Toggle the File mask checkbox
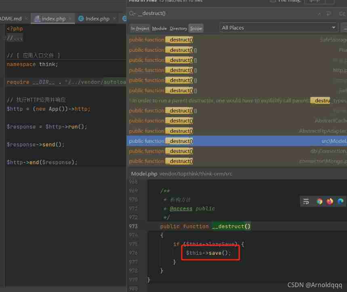 tap(273, 1)
